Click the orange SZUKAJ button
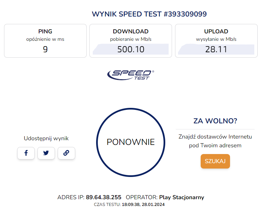Image resolution: width=258 pixels, height=211 pixels. coord(215,161)
